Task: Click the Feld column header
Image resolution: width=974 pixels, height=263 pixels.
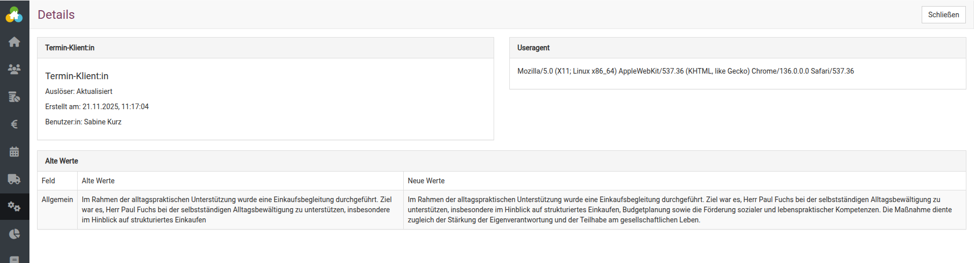Action: pyautogui.click(x=48, y=181)
